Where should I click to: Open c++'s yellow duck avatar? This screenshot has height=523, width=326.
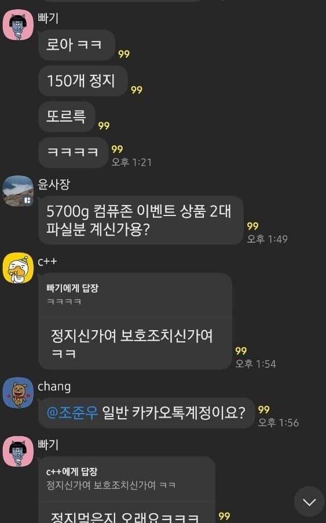pyautogui.click(x=19, y=268)
